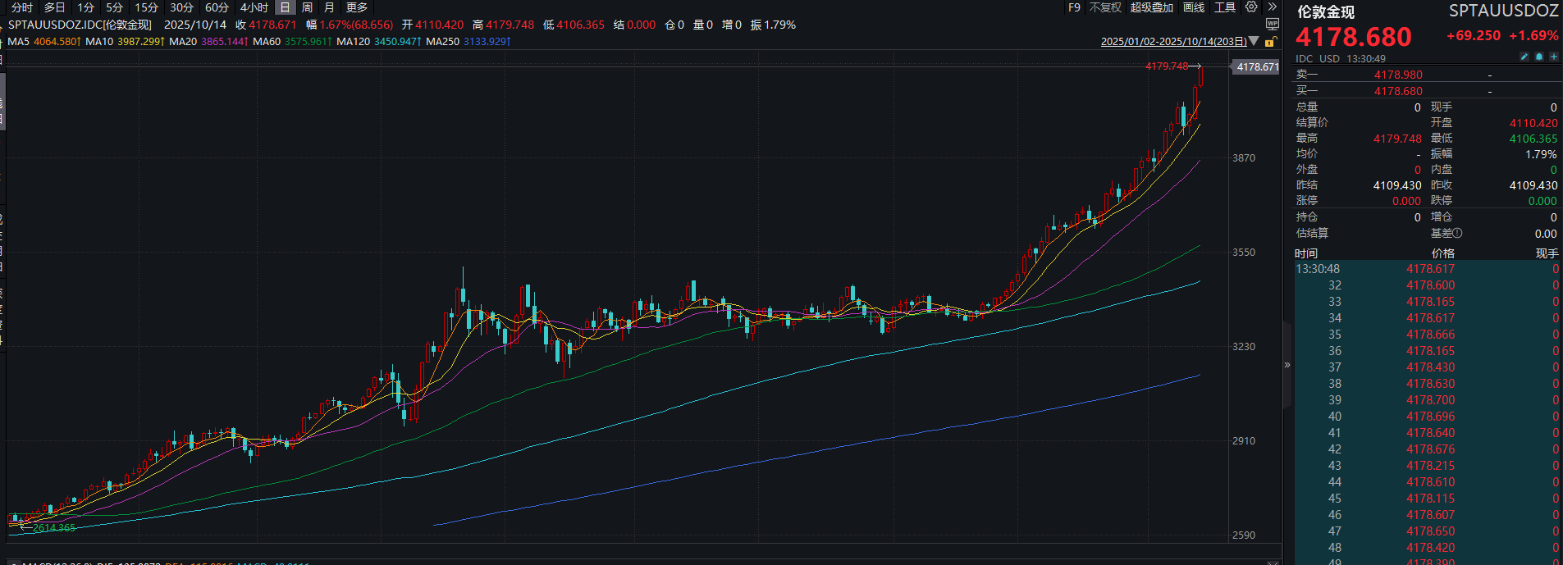1563x565 pixels.
Task: Select the 60分 period tab
Action: [217, 7]
